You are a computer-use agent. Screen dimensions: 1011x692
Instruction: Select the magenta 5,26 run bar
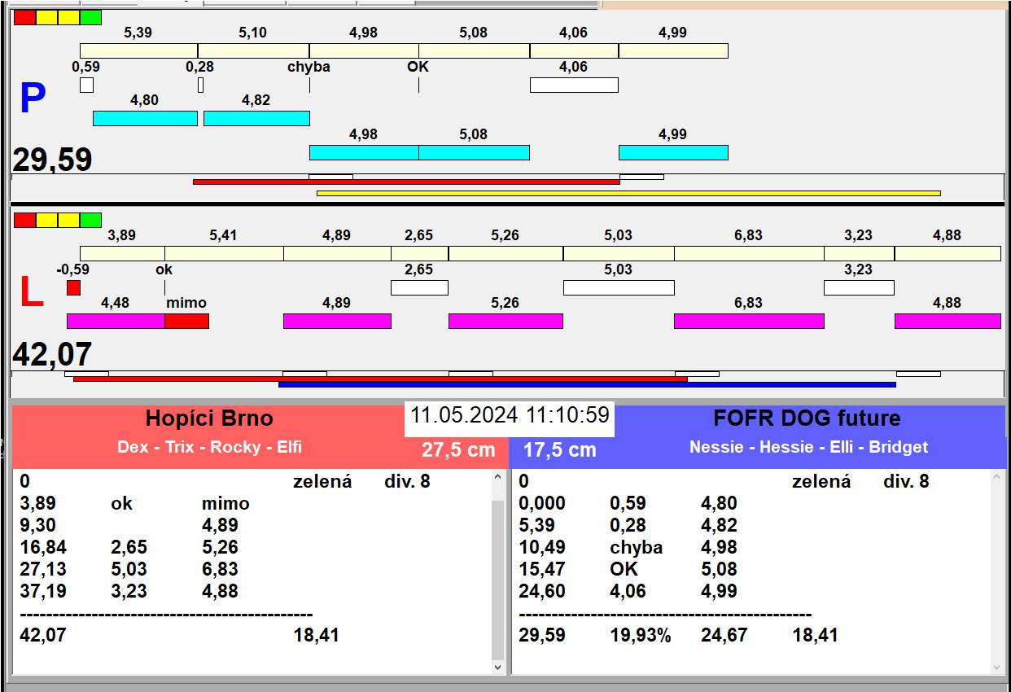tap(505, 321)
